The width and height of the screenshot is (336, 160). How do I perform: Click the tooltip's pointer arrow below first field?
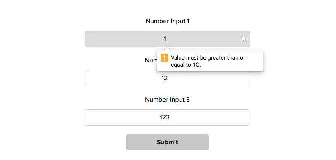(168, 48)
